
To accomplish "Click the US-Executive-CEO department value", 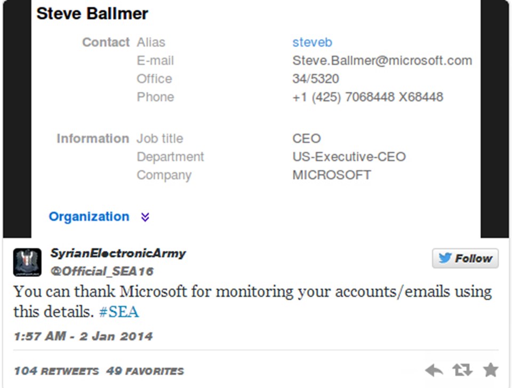I will pyautogui.click(x=349, y=157).
